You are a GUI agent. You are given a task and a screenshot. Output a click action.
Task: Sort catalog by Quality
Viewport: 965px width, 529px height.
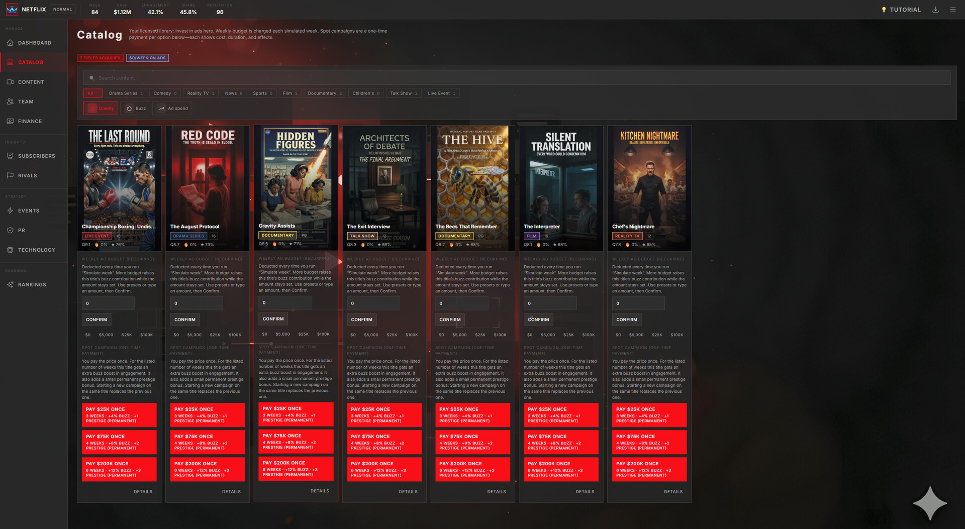coord(101,109)
